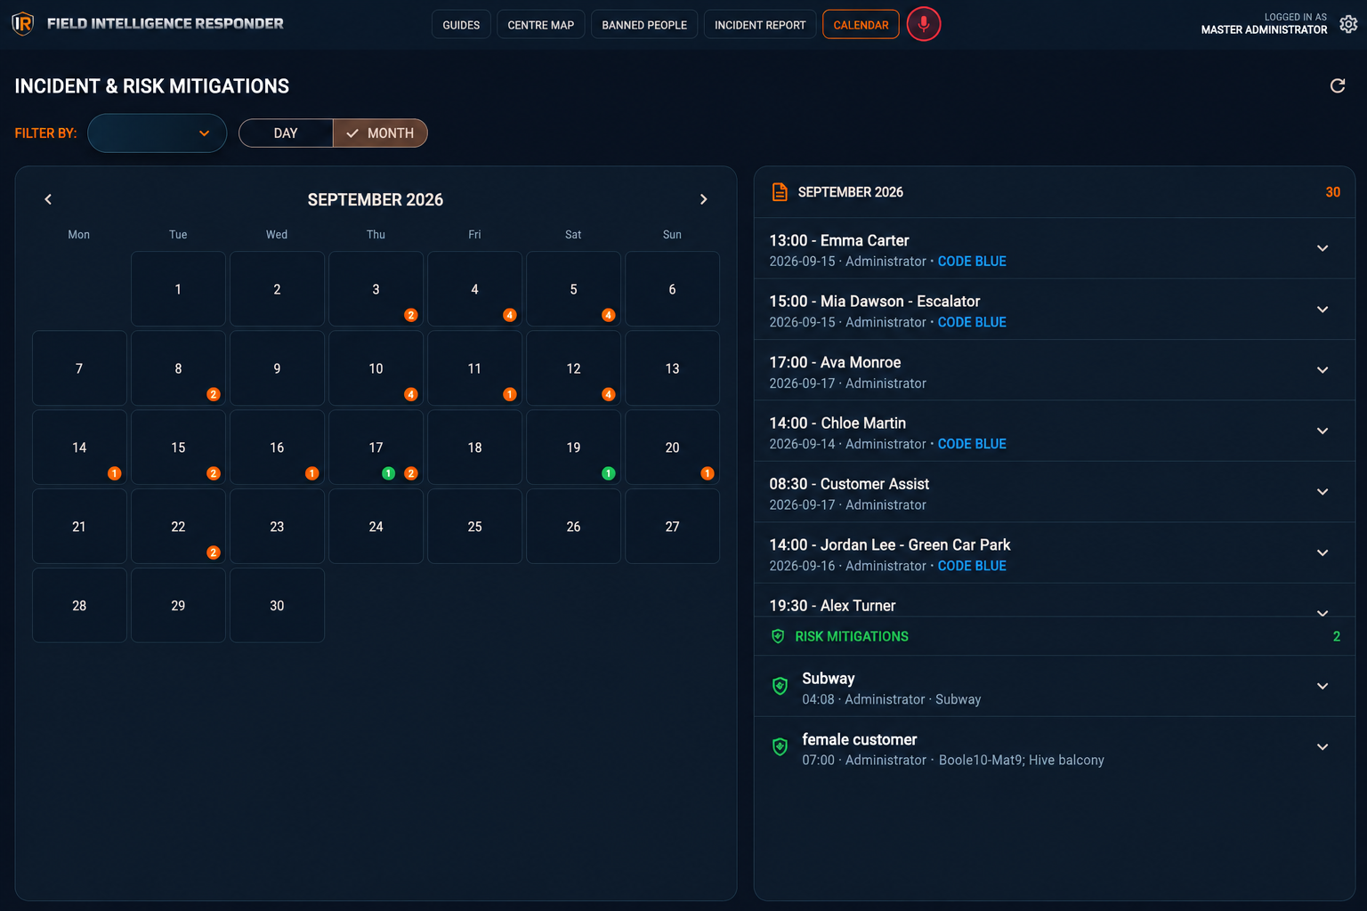This screenshot has width=1367, height=911.
Task: Click the 19:30 Alex Turner entry
Action: [x=1055, y=601]
